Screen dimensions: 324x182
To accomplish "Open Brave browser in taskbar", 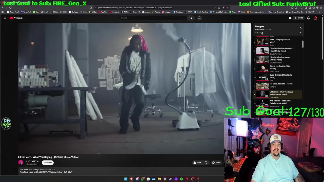I will coord(131,179).
